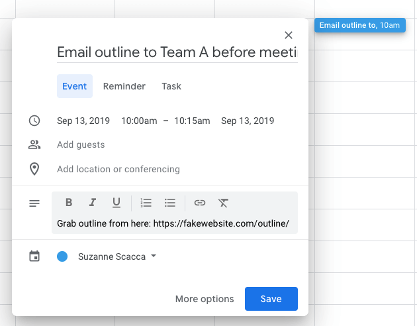Viewport: 417px width, 326px height.
Task: Change the 10:15am end time
Action: click(x=192, y=121)
